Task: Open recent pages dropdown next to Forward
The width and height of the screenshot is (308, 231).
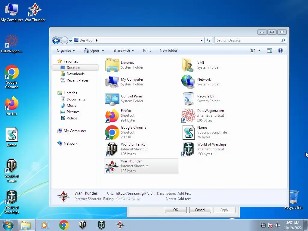Action: click(x=70, y=41)
